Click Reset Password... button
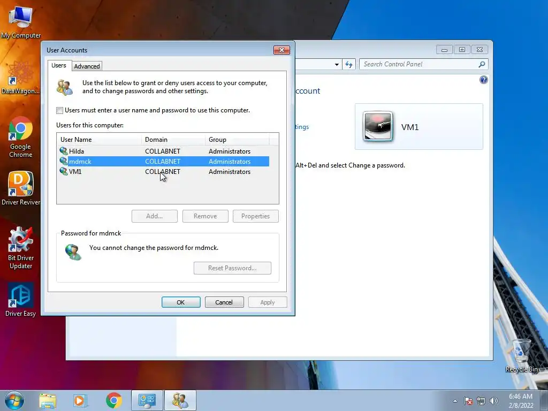Viewport: 548px width, 411px height. pyautogui.click(x=232, y=268)
